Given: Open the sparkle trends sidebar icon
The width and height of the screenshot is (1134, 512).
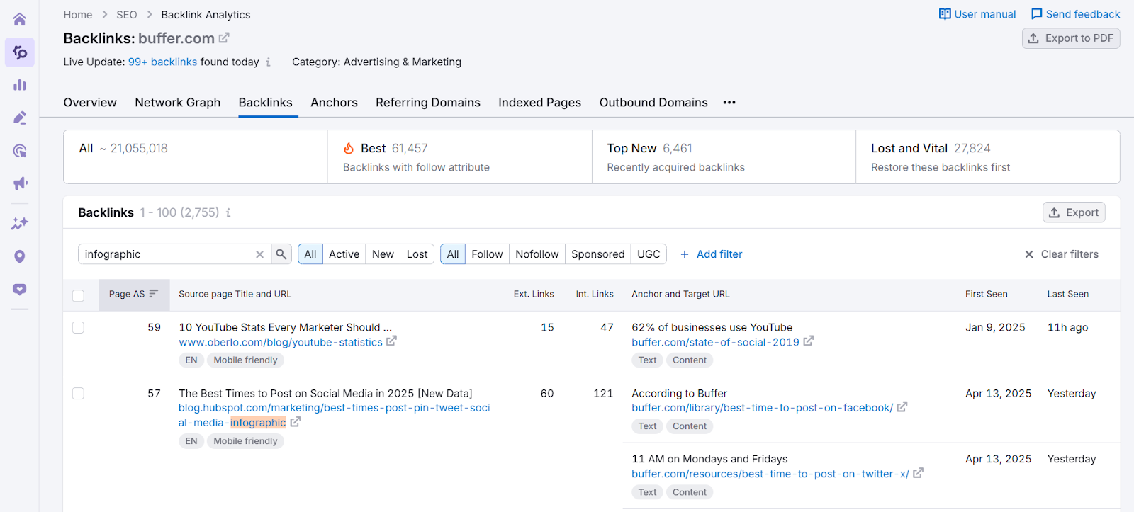Looking at the screenshot, I should coord(20,224).
